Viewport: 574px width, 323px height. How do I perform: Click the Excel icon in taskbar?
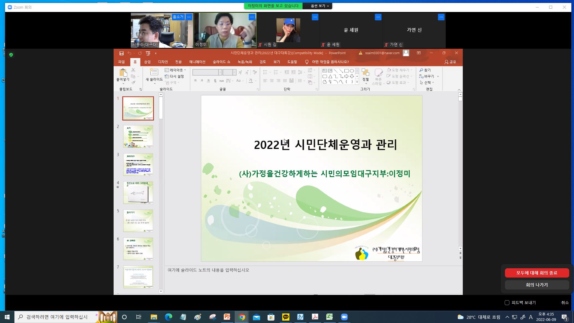(329, 317)
